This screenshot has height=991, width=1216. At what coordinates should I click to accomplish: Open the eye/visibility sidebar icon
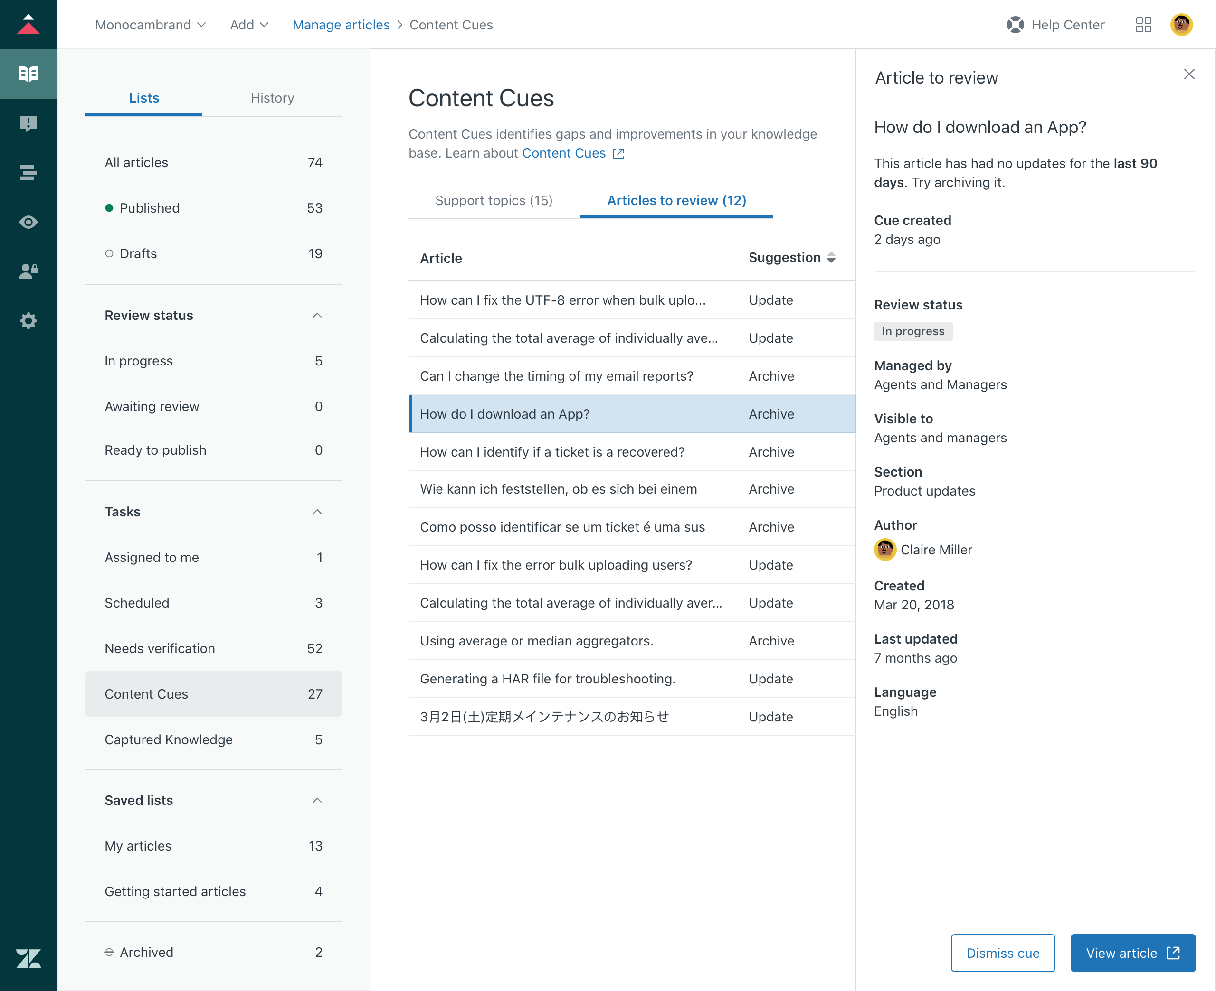[28, 222]
